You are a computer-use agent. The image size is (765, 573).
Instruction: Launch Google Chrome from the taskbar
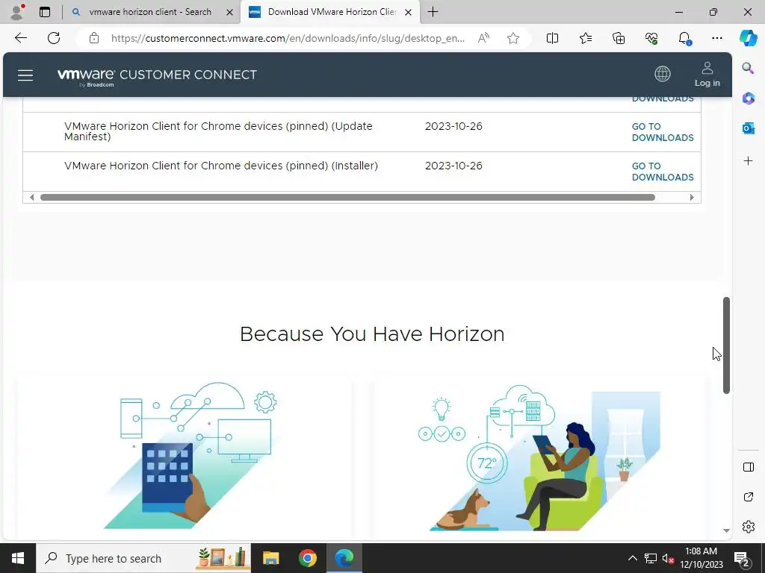(307, 558)
